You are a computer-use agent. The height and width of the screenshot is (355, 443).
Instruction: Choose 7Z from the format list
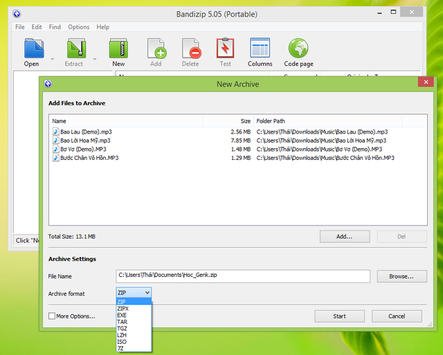click(x=122, y=349)
